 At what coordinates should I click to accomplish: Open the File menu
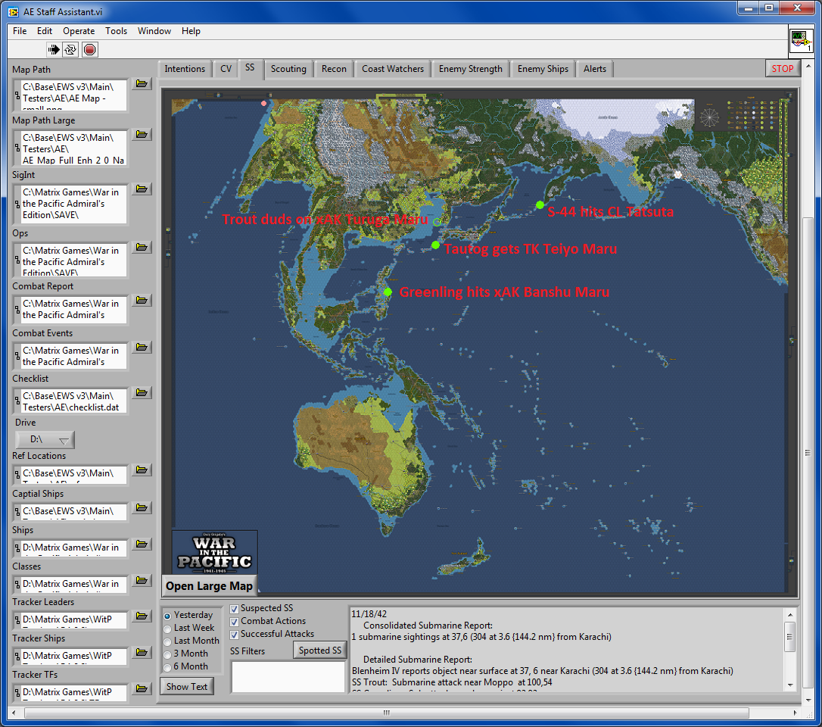(20, 31)
